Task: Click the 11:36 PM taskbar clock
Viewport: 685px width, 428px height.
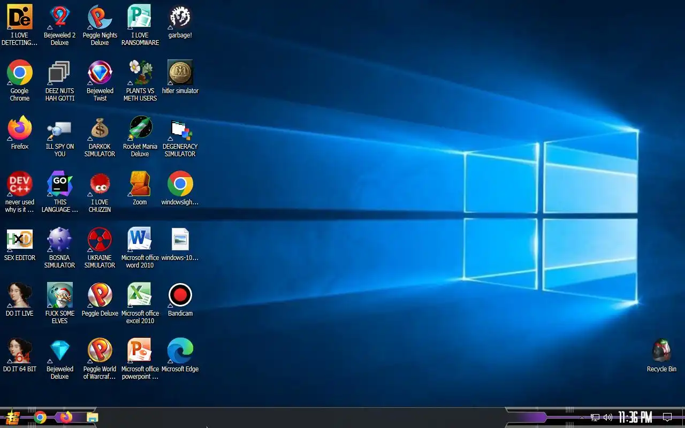Action: (x=635, y=417)
